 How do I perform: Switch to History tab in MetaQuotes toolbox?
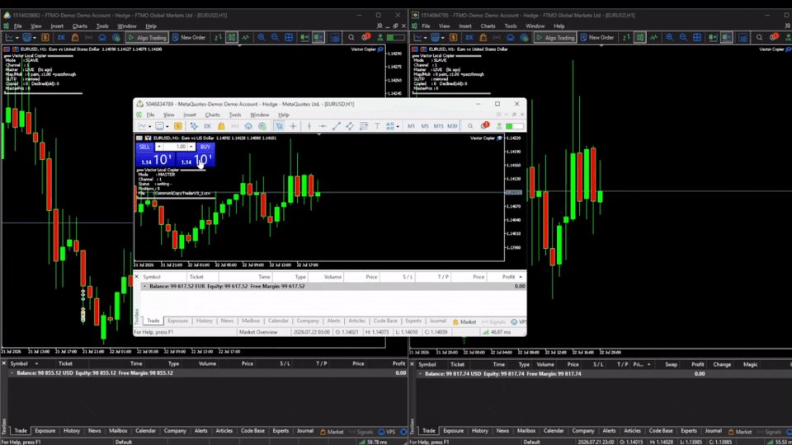point(204,321)
